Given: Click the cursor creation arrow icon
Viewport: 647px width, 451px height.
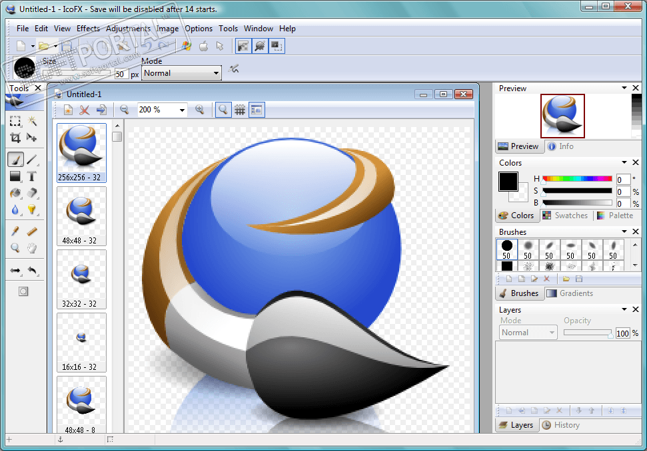Looking at the screenshot, I should (x=220, y=46).
